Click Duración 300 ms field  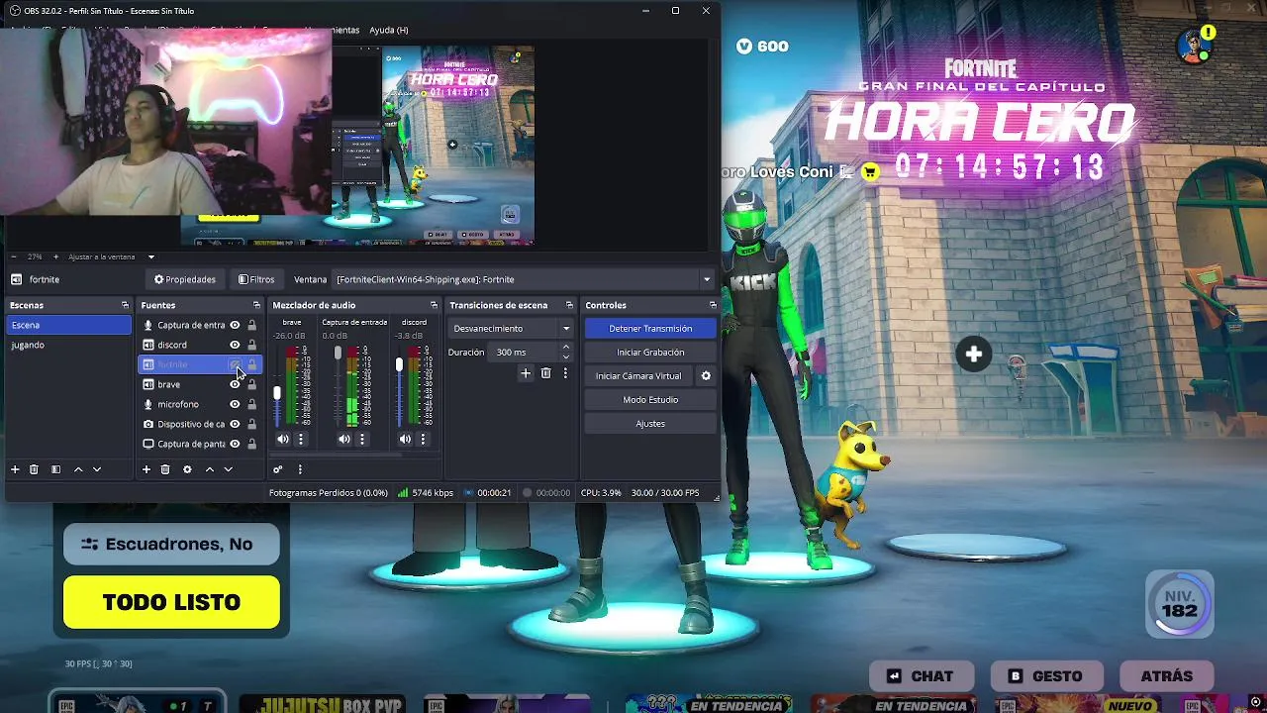pyautogui.click(x=525, y=353)
